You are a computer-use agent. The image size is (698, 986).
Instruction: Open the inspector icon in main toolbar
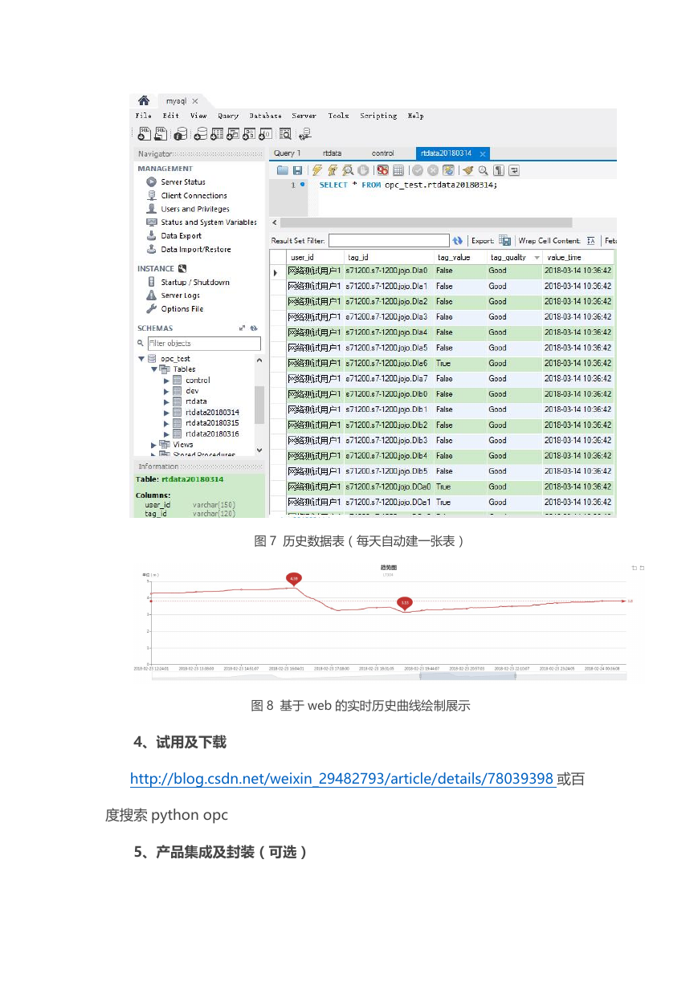coord(182,134)
